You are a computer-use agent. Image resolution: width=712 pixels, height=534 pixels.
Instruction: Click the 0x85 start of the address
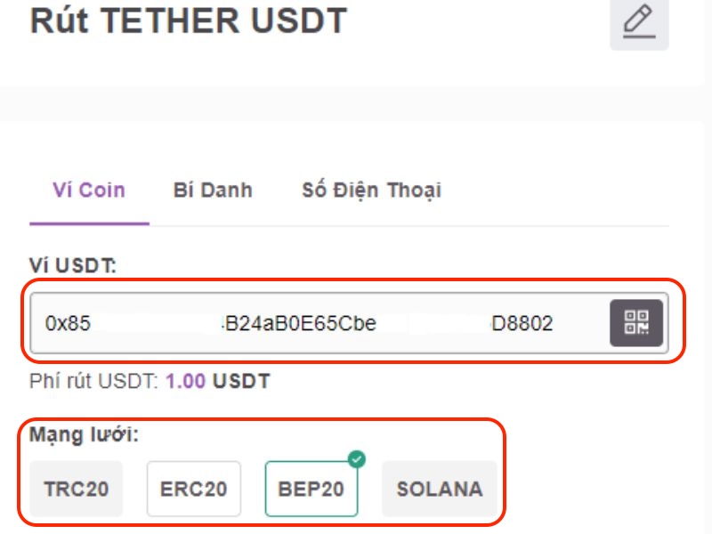coord(68,323)
